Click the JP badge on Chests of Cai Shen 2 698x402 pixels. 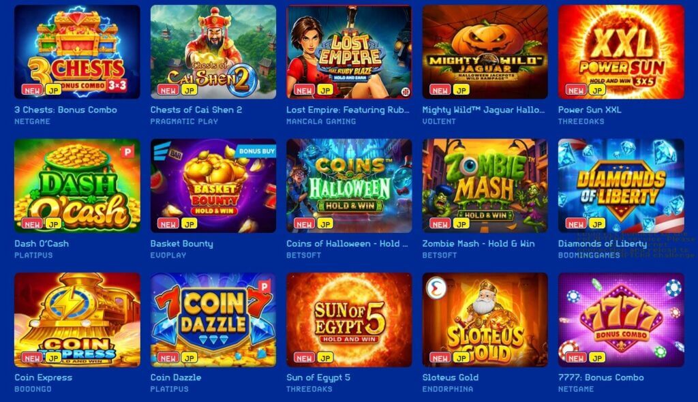(189, 90)
